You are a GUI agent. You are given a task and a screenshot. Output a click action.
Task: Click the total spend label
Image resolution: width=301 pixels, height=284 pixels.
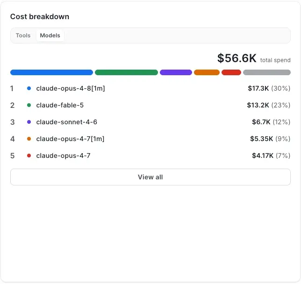275,60
